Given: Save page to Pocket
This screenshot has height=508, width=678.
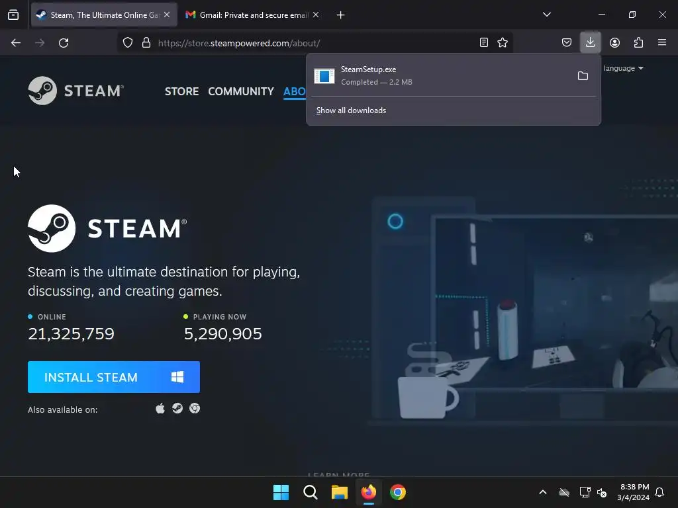Looking at the screenshot, I should [x=567, y=42].
